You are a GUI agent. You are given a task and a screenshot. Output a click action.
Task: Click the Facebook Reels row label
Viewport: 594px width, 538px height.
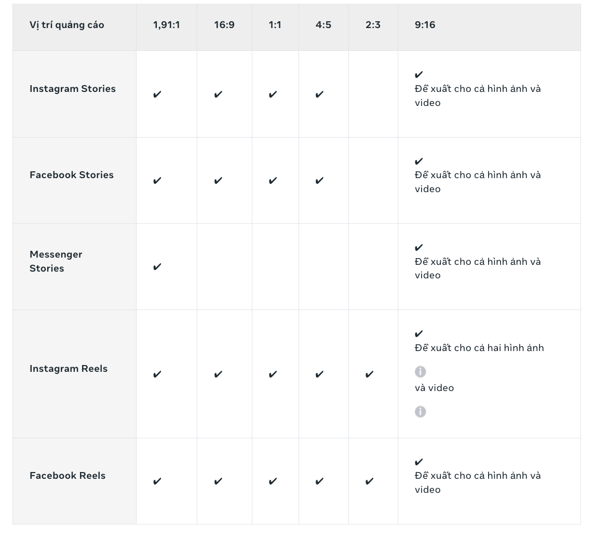pos(67,476)
